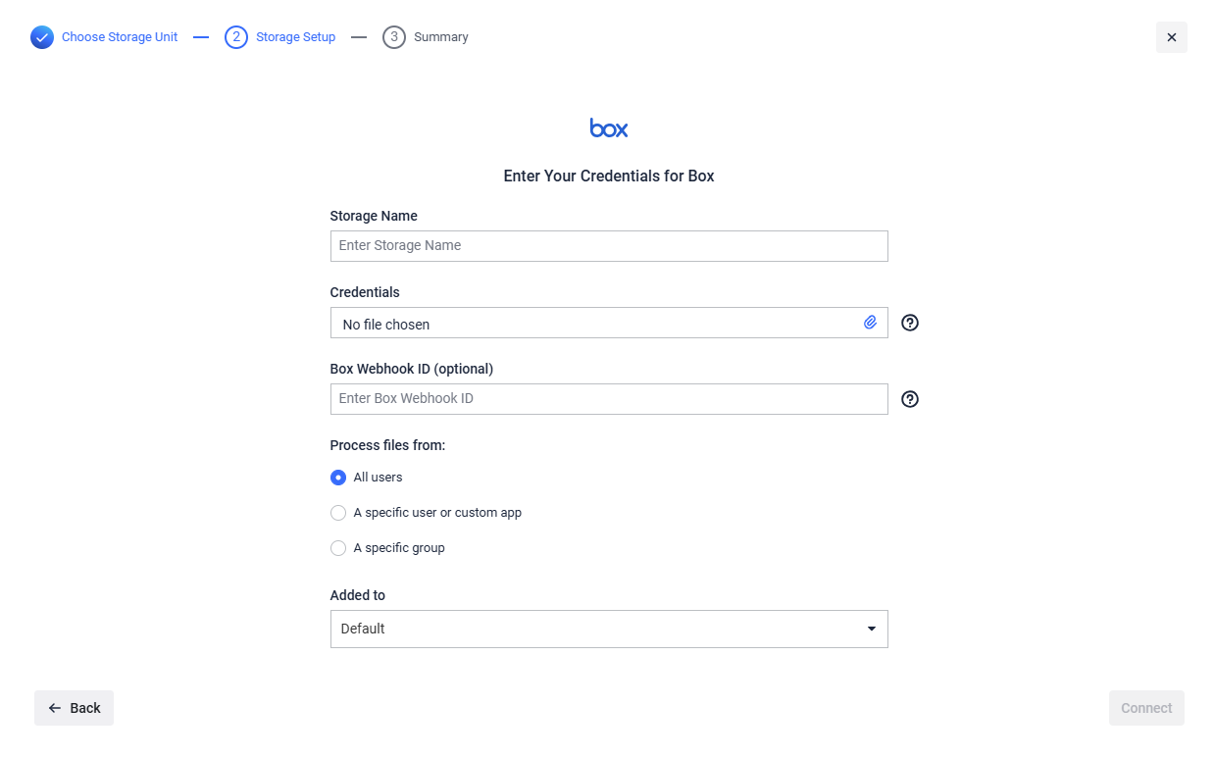
Task: Choose A specific user or custom app
Action: click(x=338, y=513)
